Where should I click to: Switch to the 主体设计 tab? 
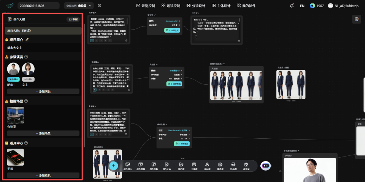click(221, 6)
